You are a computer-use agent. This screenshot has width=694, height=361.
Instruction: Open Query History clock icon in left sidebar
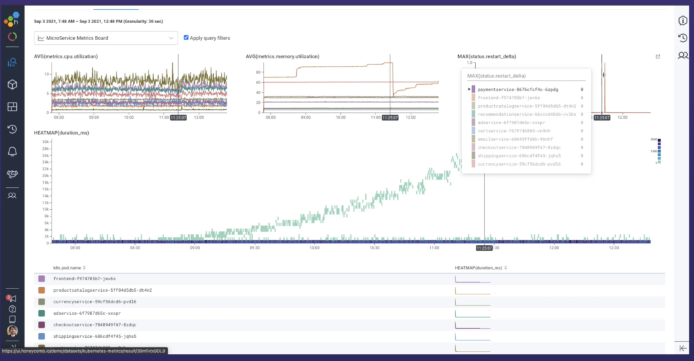[x=12, y=129]
